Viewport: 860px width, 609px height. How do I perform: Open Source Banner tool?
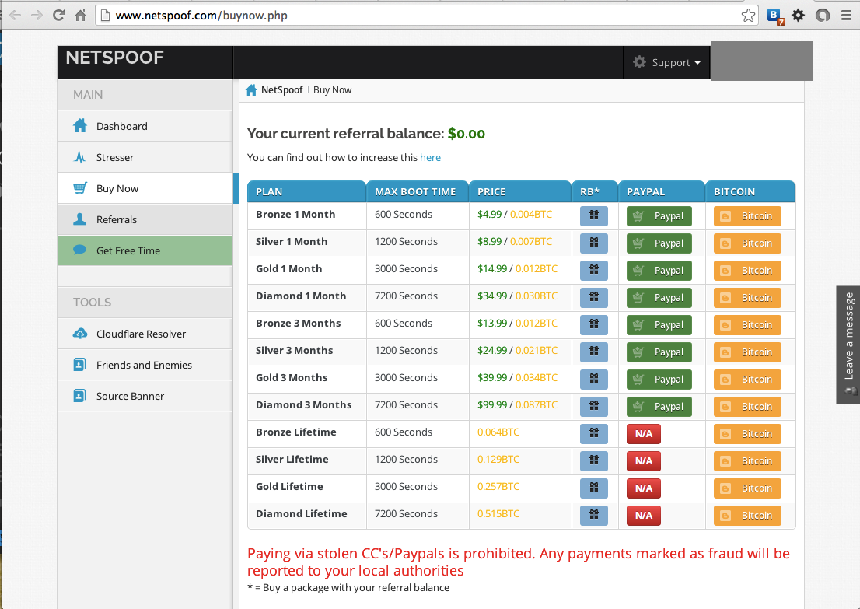145,396
